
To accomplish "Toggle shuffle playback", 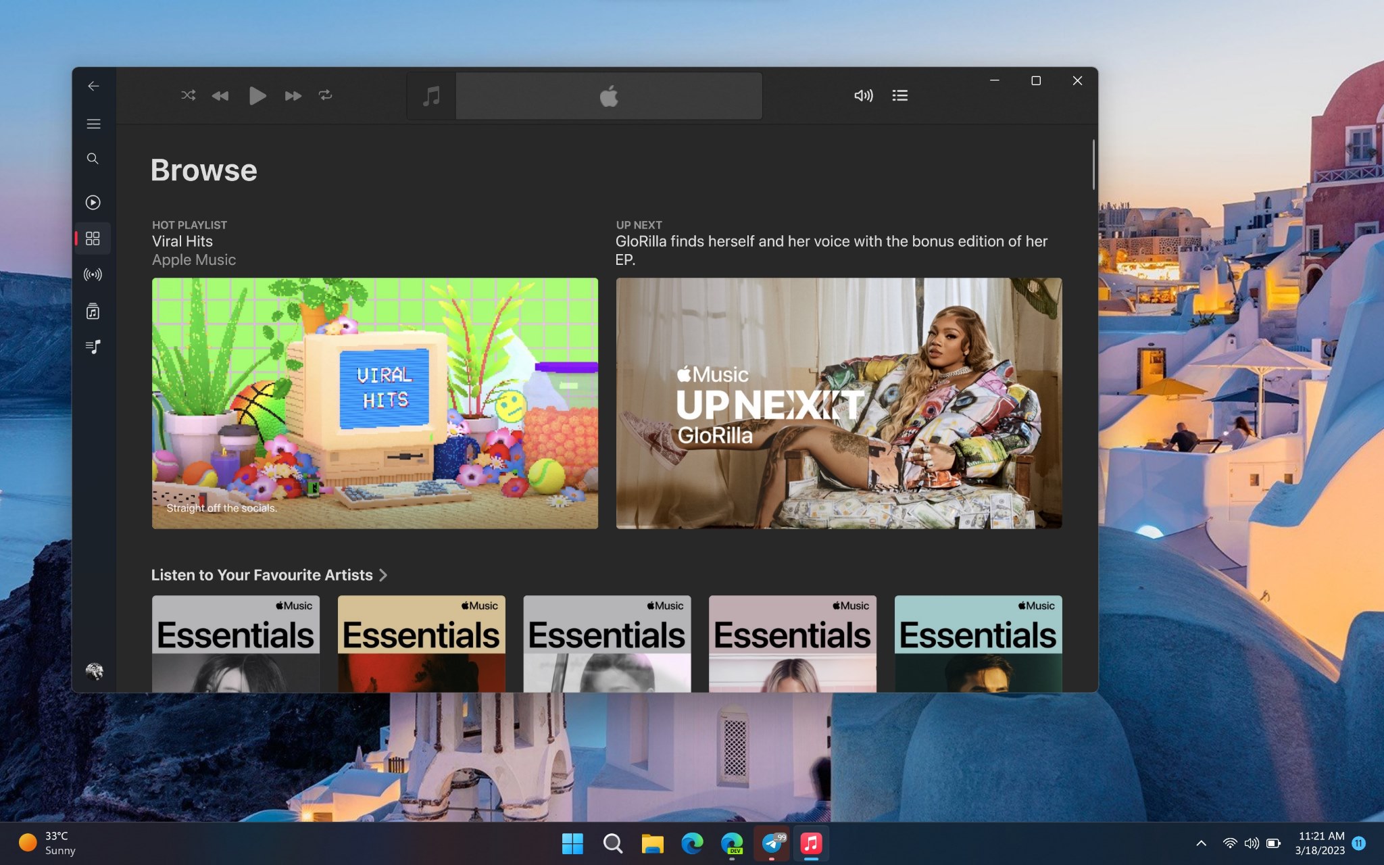I will (189, 95).
